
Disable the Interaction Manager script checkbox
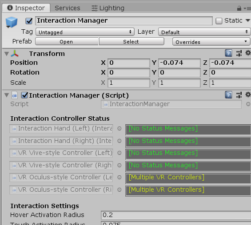24,95
